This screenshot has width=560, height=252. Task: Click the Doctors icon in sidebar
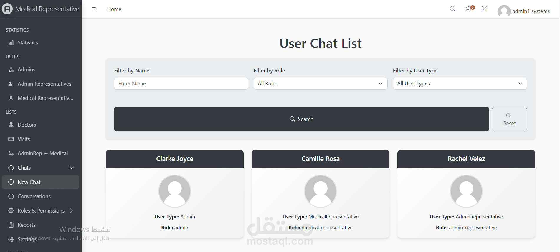[11, 125]
